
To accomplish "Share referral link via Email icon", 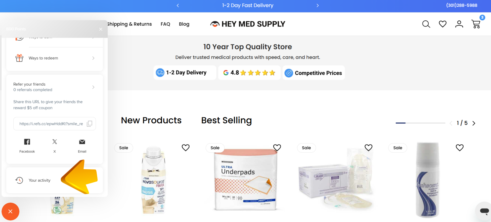I will pos(82,142).
